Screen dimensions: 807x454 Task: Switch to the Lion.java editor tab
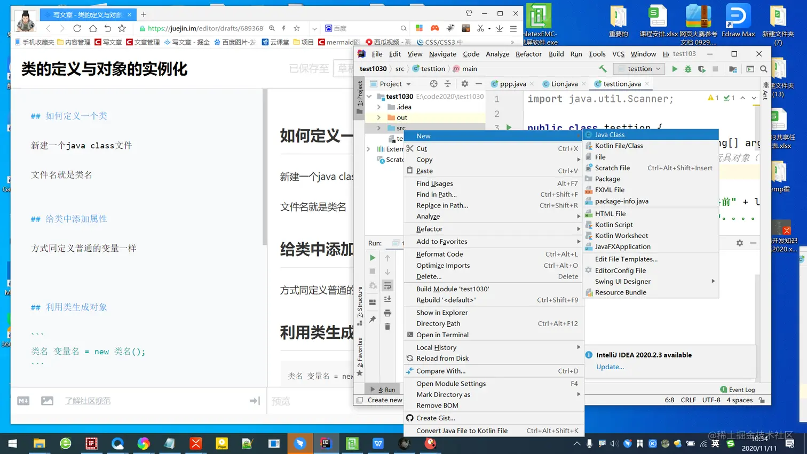tap(564, 84)
